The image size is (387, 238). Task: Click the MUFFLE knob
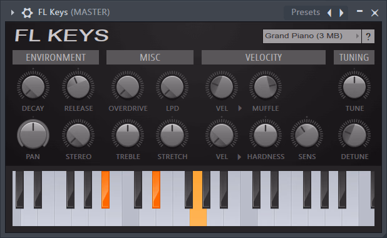266,87
